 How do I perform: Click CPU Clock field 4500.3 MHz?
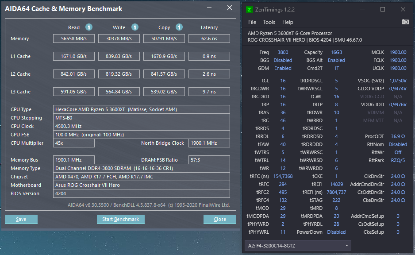click(141, 126)
